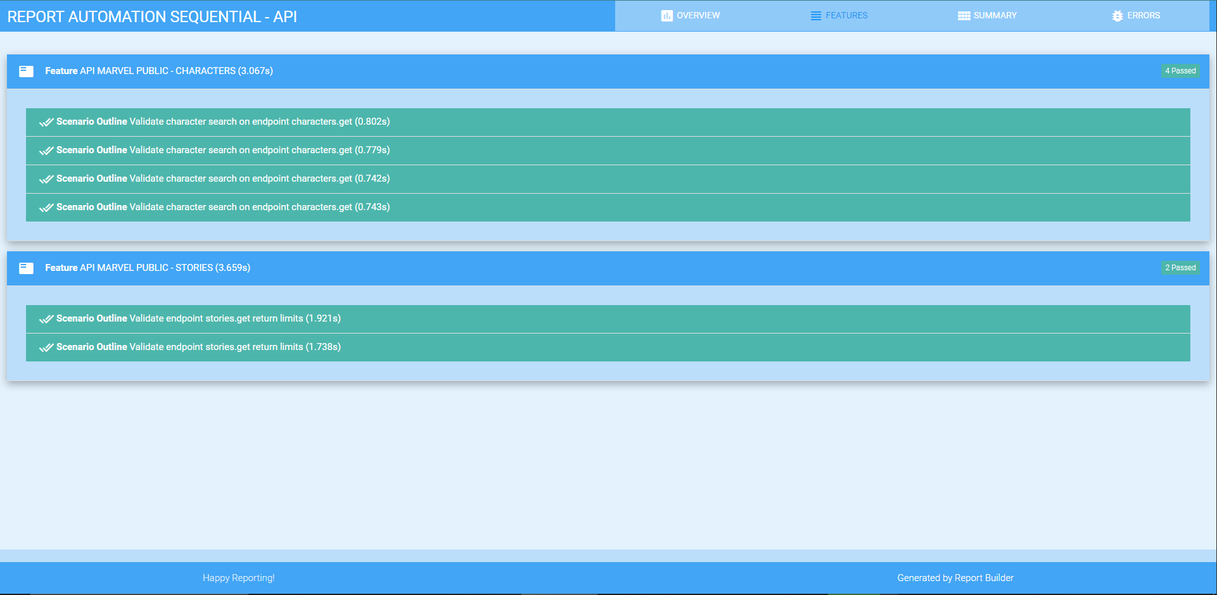
Task: Click the double-check icon on the 1.921s scenario
Action: pyautogui.click(x=46, y=318)
